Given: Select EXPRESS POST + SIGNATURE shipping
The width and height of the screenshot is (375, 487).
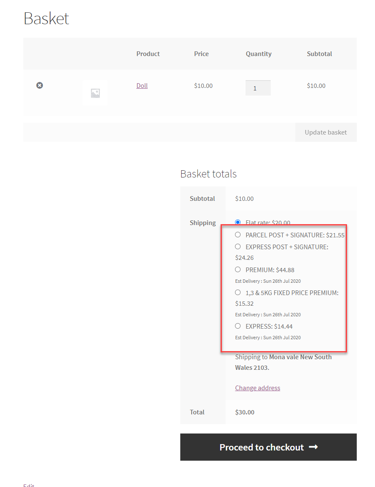Looking at the screenshot, I should click(x=238, y=246).
